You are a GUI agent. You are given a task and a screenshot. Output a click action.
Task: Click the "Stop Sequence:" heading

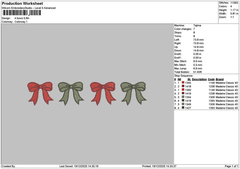pyautogui.click(x=184, y=76)
